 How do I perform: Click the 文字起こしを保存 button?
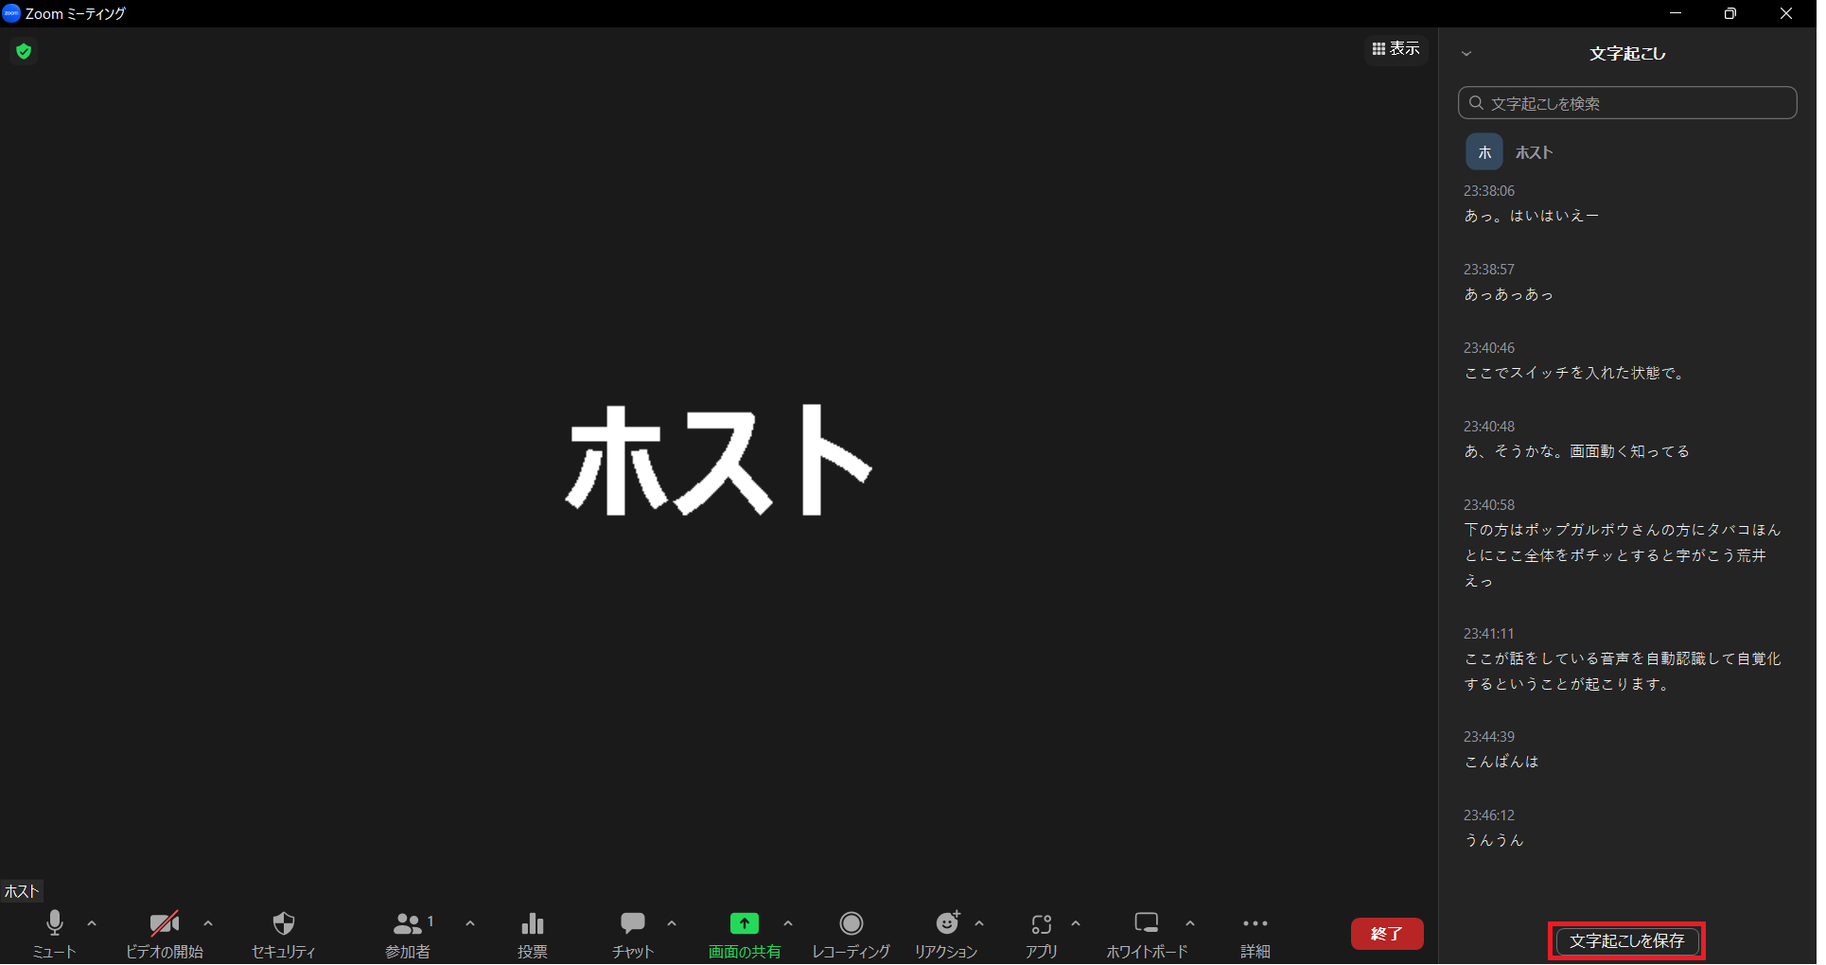point(1626,941)
